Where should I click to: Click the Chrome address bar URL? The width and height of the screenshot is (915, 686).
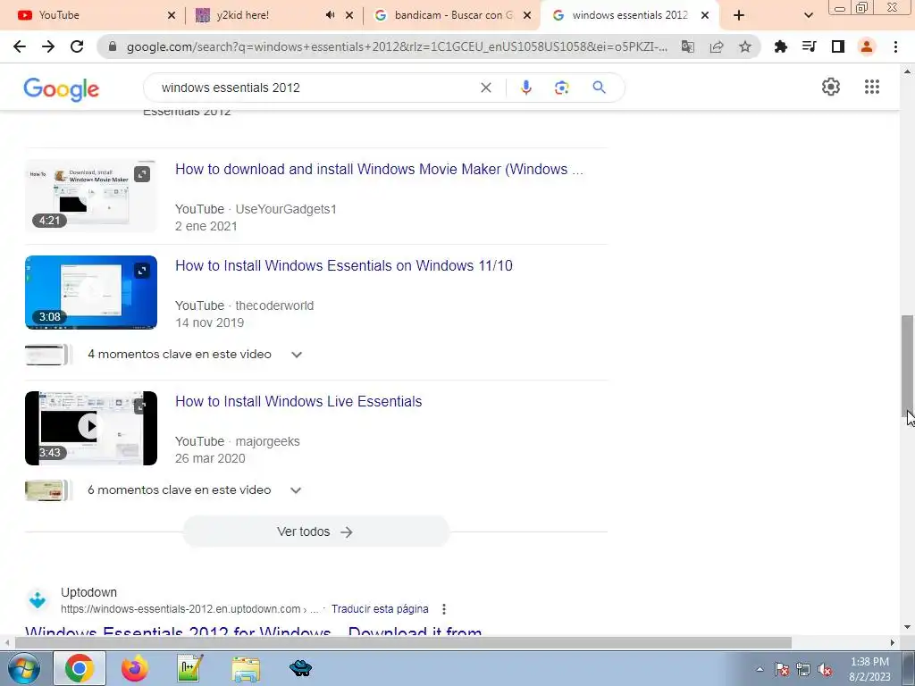coord(397,46)
